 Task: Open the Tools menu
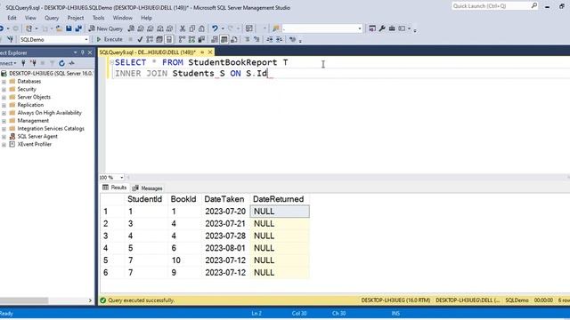pos(98,18)
